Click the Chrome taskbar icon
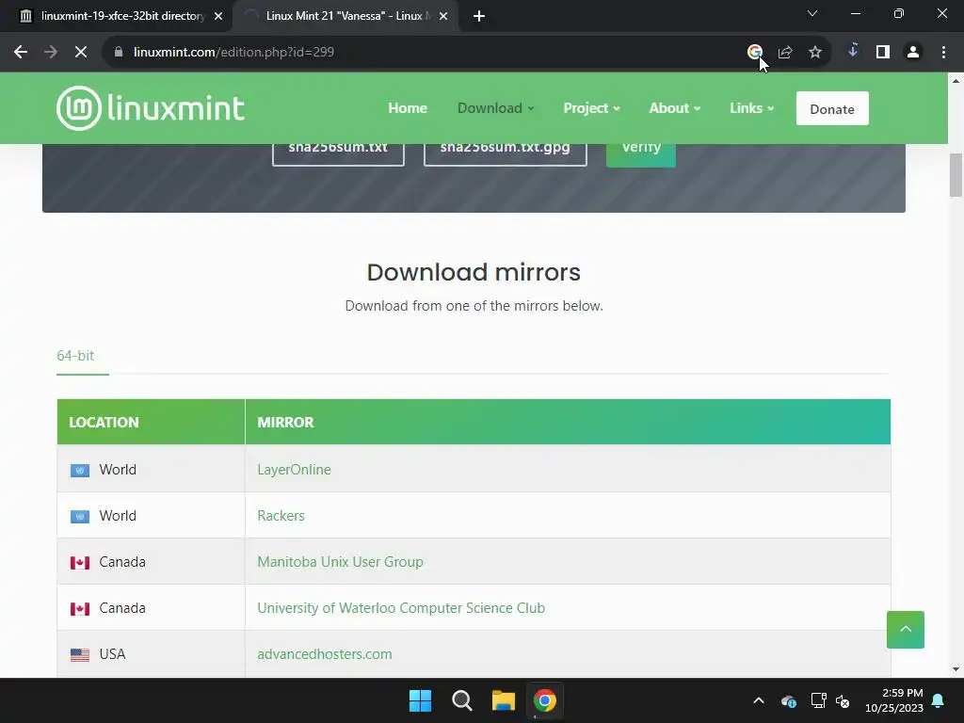 coord(545,700)
